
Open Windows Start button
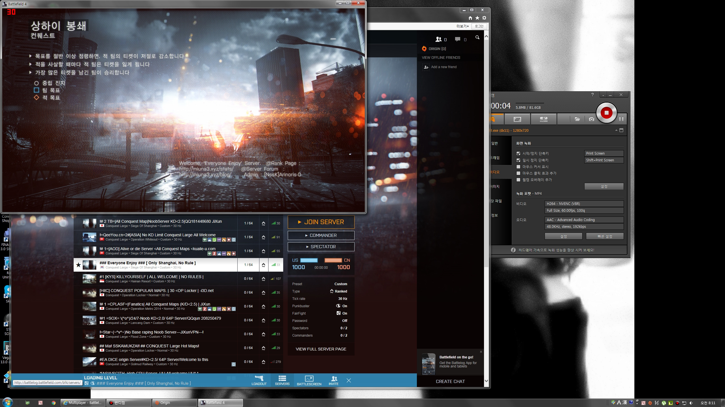[7, 402]
